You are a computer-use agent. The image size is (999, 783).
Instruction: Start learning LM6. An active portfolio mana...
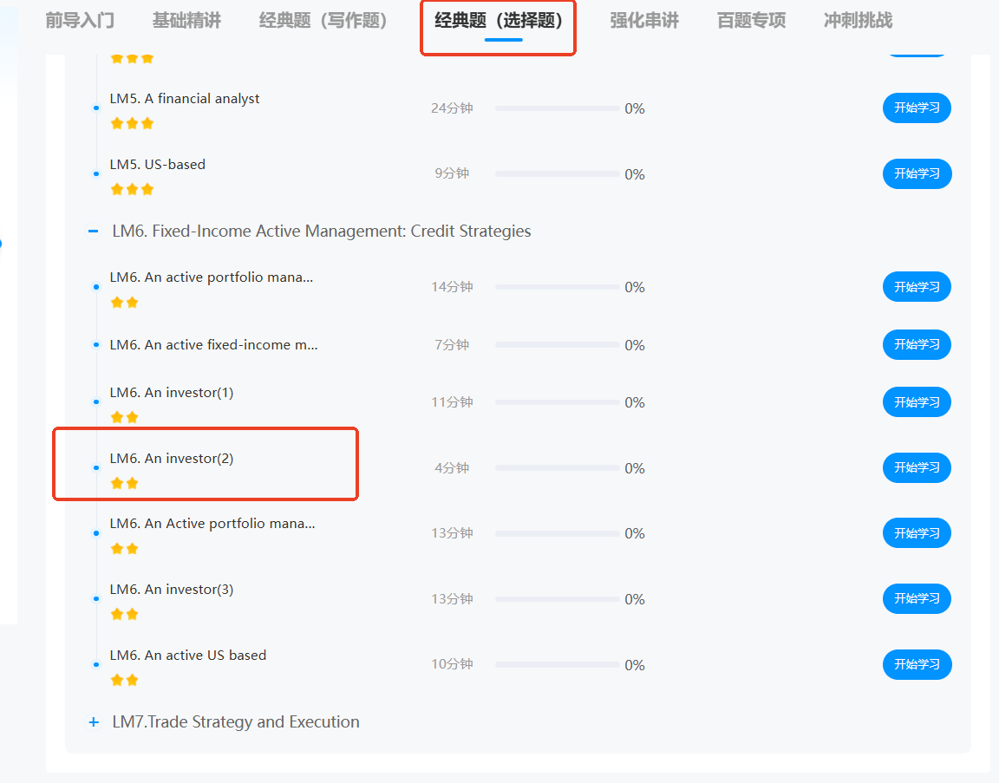tap(917, 287)
